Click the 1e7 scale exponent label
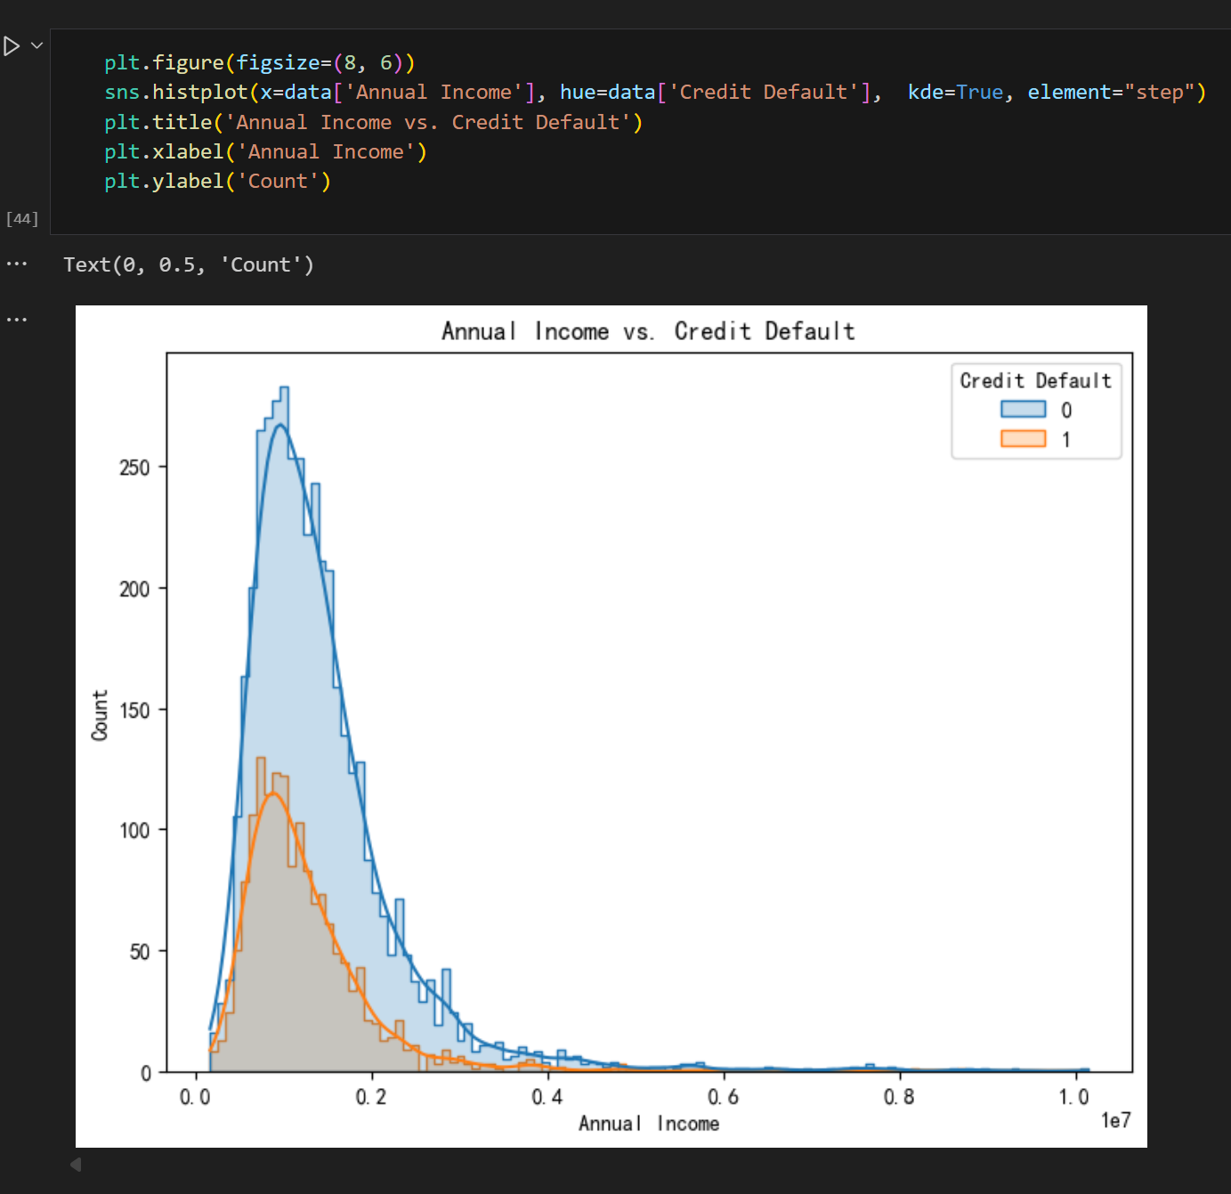Image resolution: width=1231 pixels, height=1194 pixels. coord(1116,1120)
